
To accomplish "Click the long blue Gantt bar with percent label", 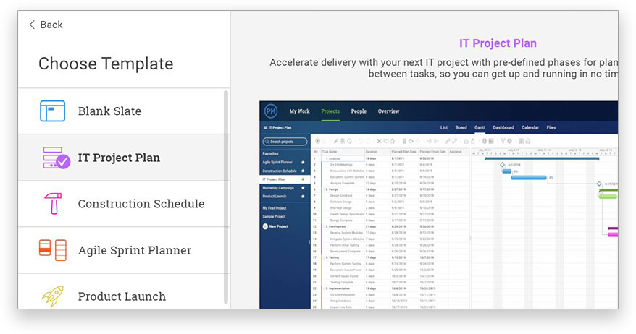I will 529,177.
